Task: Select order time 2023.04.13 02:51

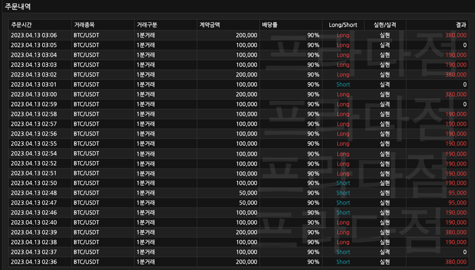Action: pyautogui.click(x=34, y=173)
